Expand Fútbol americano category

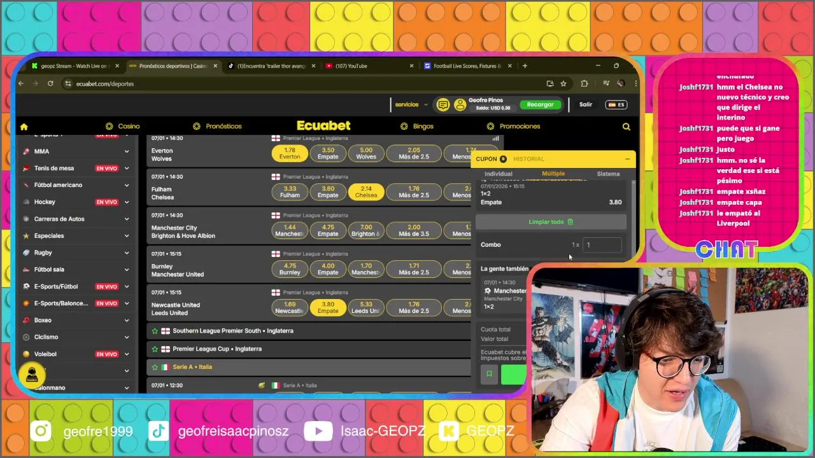(x=127, y=185)
